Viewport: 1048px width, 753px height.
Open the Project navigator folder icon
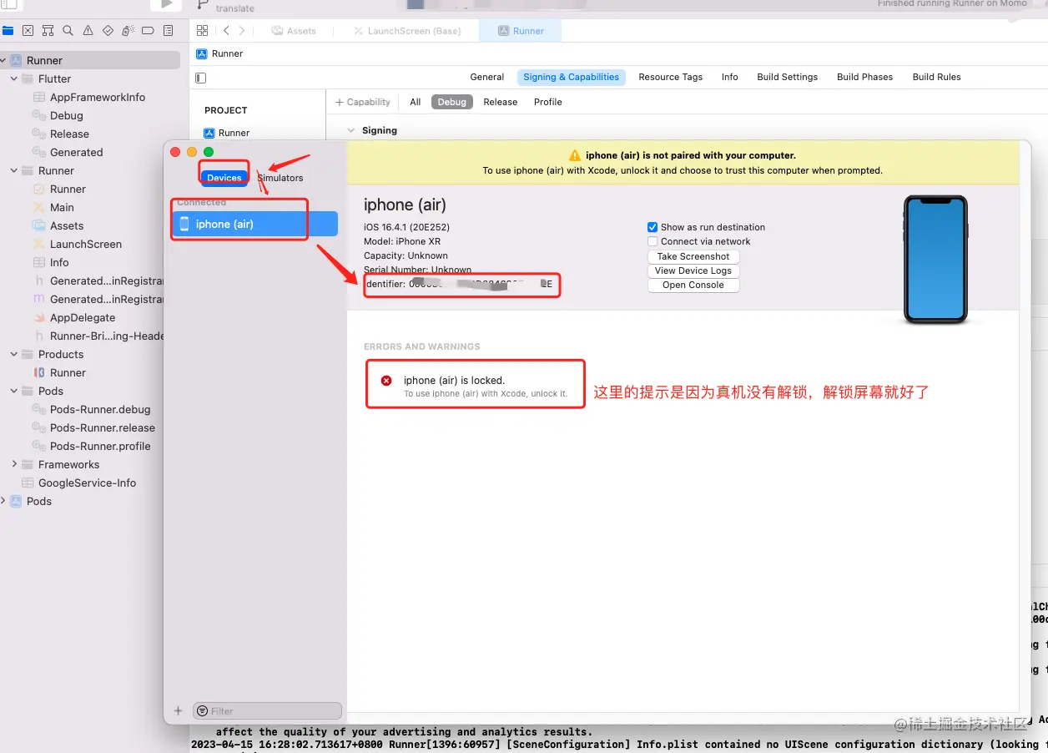pos(8,31)
